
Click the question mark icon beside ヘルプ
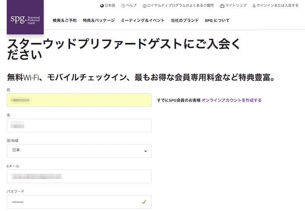pos(123,6)
